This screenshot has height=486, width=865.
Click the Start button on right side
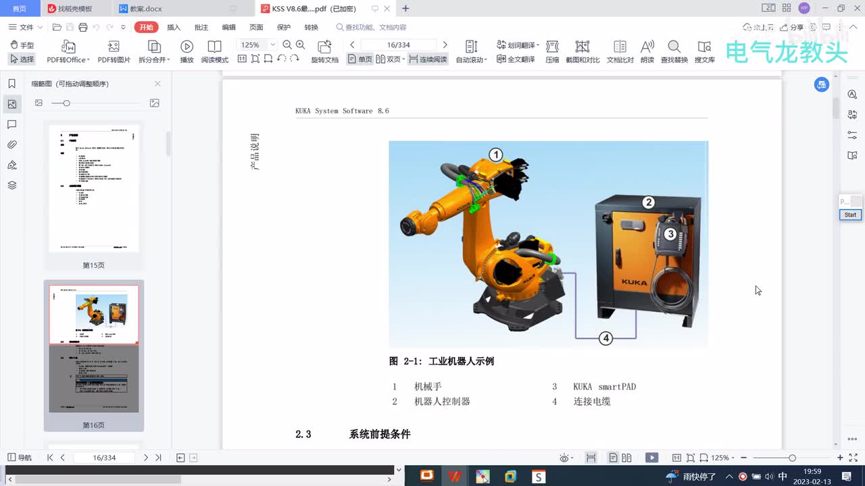click(x=850, y=215)
